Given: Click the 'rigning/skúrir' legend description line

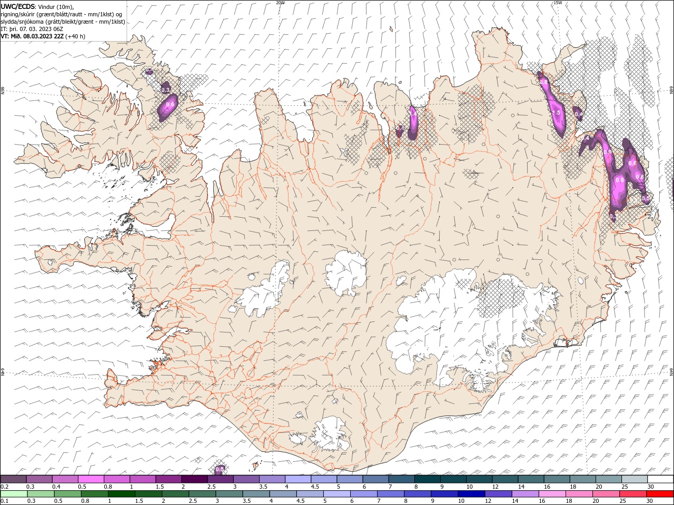Looking at the screenshot, I should point(61,14).
